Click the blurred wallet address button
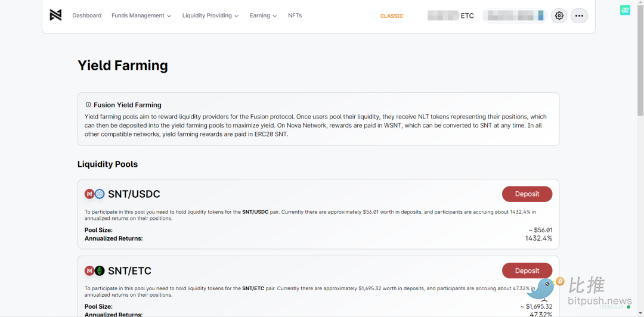This screenshot has height=317, width=644. [515, 15]
